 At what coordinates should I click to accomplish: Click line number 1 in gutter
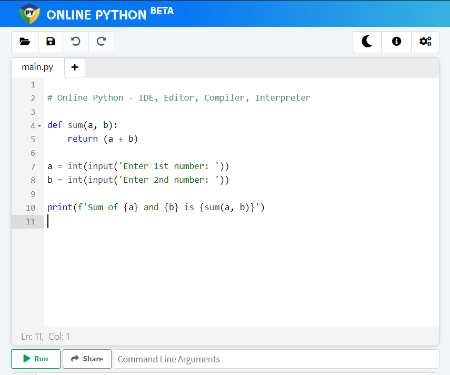click(33, 85)
